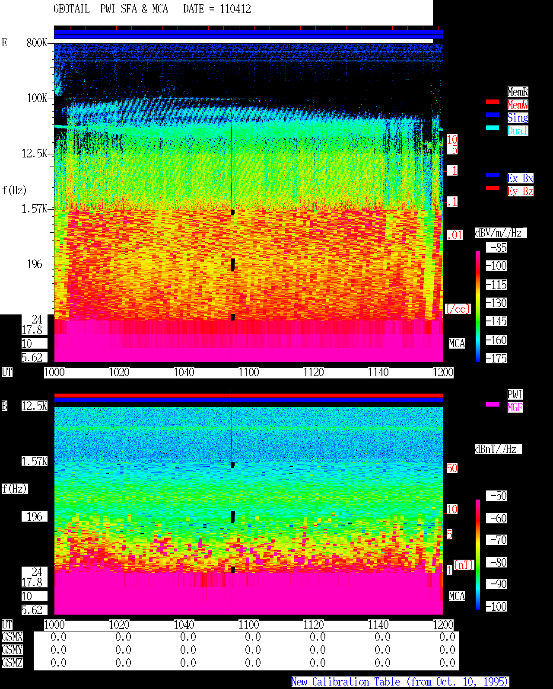Pick the blue Ex Bx legend swatch
The width and height of the screenshot is (553, 689).
(x=493, y=175)
